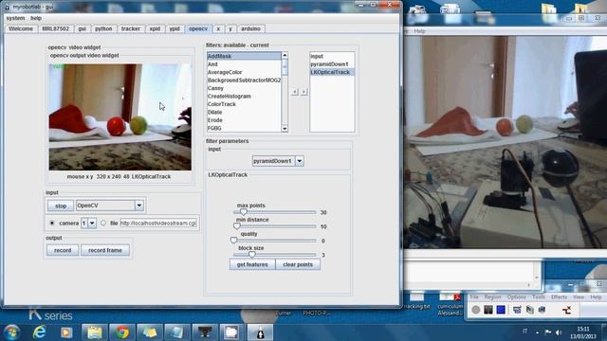Image resolution: width=607 pixels, height=341 pixels.
Task: Open Sticky Notes from the taskbar
Action: [150, 332]
